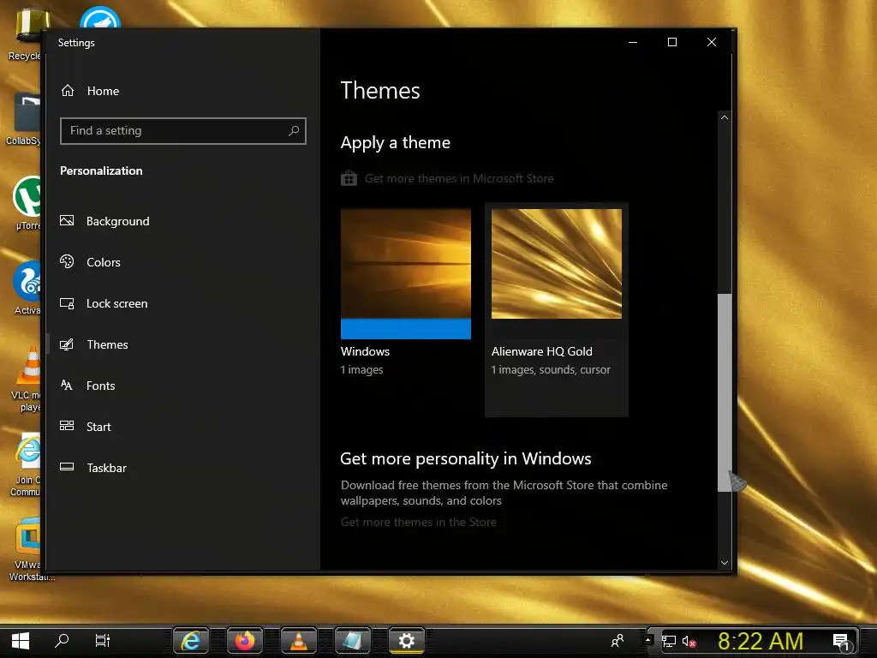
Task: Open VLC media player from the taskbar
Action: 299,641
